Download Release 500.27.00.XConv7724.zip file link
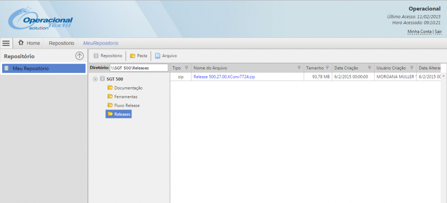447x203 pixels. click(224, 77)
